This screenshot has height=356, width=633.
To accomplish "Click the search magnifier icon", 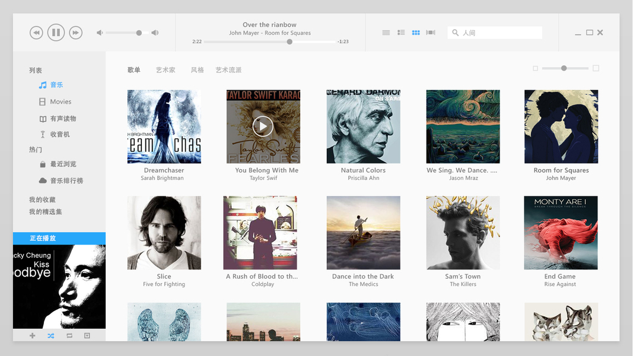I will click(456, 33).
